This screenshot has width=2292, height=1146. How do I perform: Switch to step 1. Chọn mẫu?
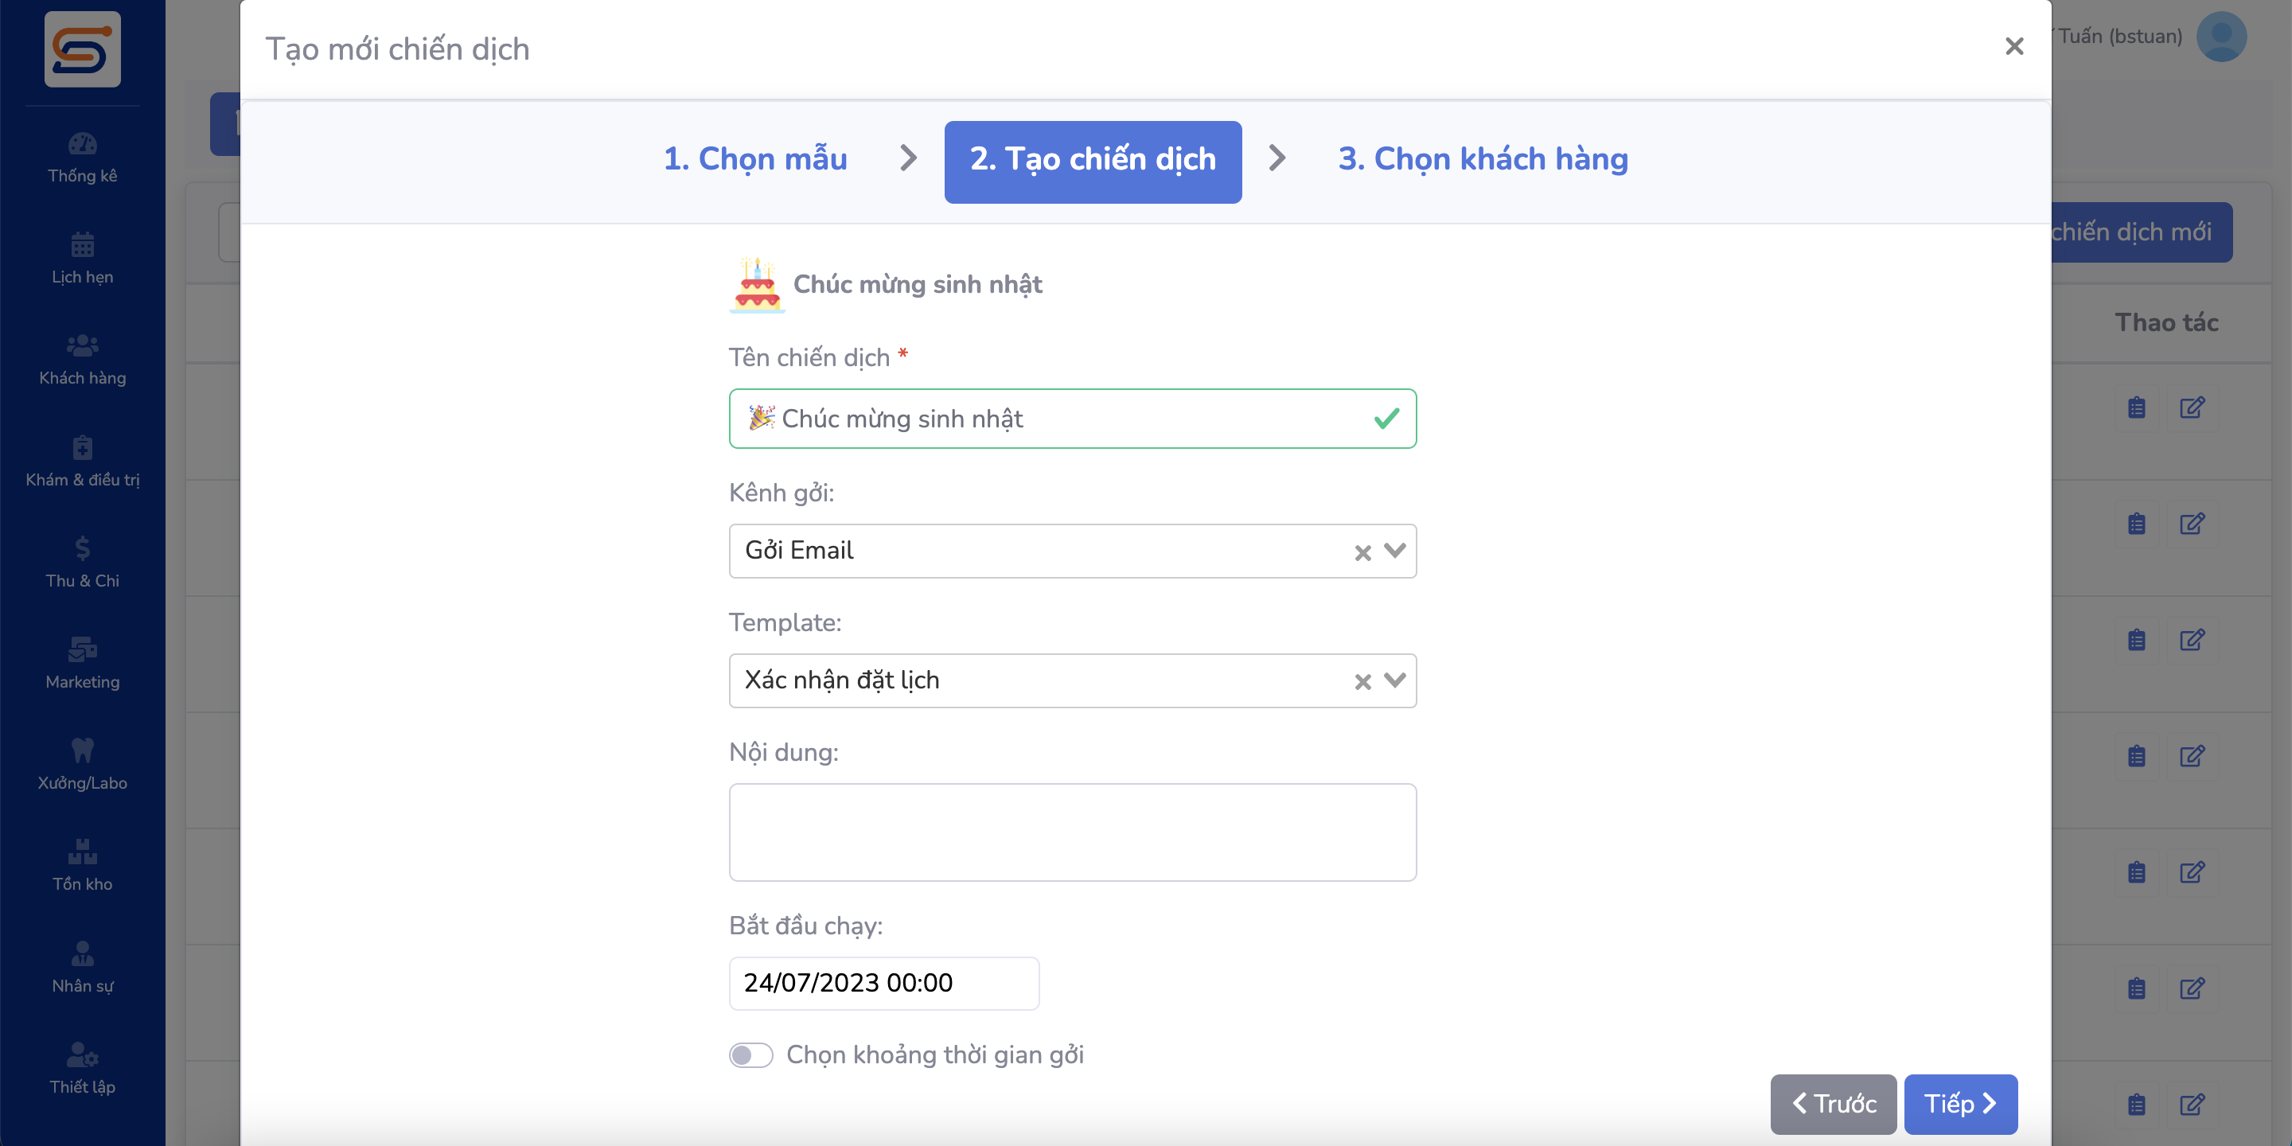pyautogui.click(x=754, y=159)
